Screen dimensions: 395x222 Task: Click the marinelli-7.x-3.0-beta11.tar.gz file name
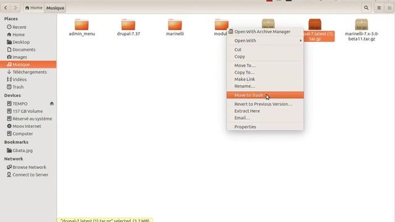pyautogui.click(x=362, y=36)
